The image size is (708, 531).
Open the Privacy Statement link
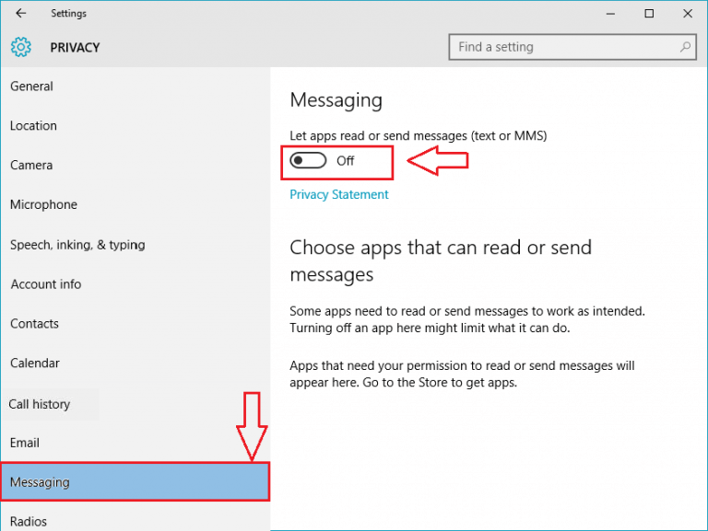[339, 194]
